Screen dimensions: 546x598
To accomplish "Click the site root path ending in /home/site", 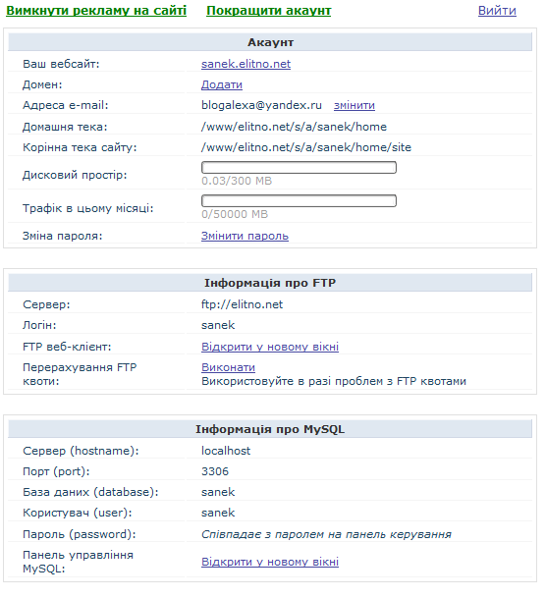I will (x=306, y=147).
